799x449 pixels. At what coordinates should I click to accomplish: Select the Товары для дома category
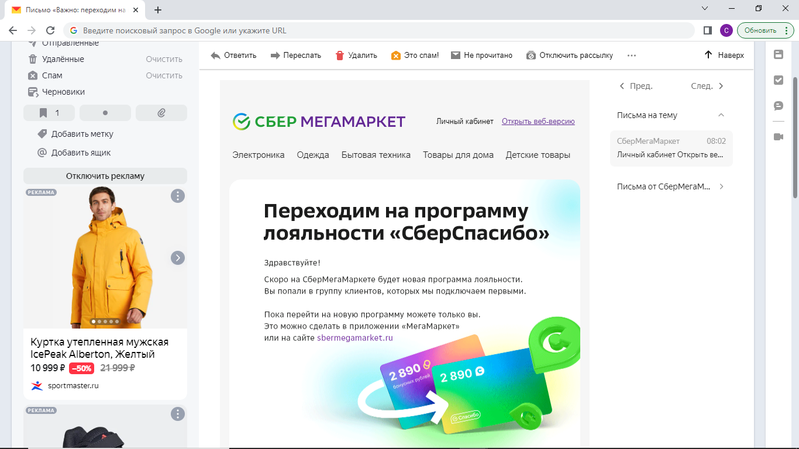click(x=459, y=155)
